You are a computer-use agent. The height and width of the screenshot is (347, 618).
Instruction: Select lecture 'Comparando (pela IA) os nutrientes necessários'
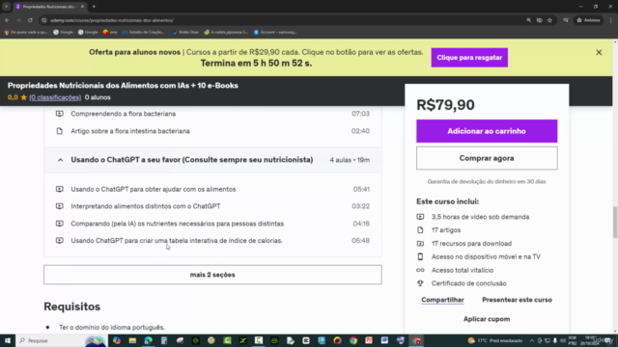coord(178,224)
